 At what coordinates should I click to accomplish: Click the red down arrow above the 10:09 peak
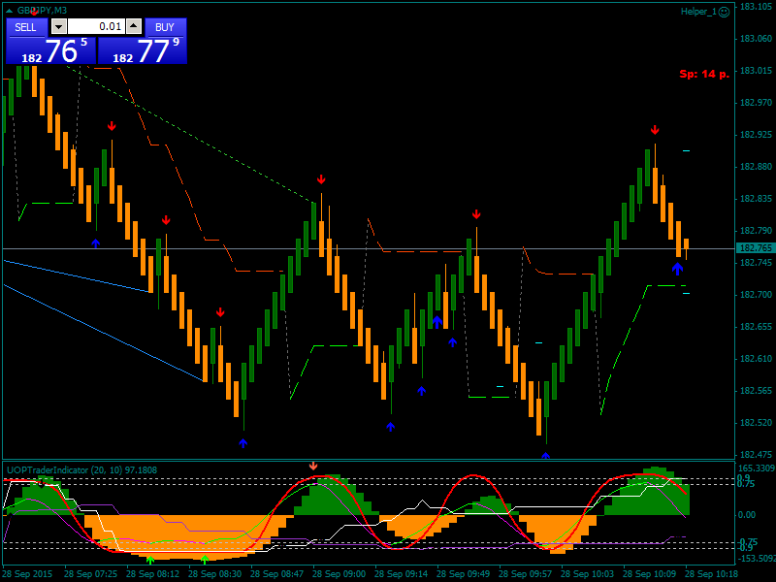[x=655, y=130]
